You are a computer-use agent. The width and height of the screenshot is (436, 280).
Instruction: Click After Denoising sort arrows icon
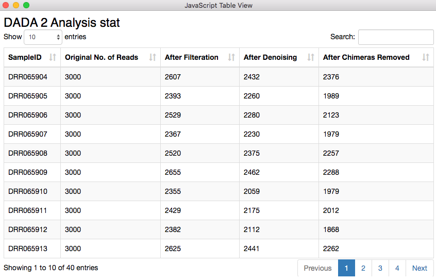tap(311, 57)
